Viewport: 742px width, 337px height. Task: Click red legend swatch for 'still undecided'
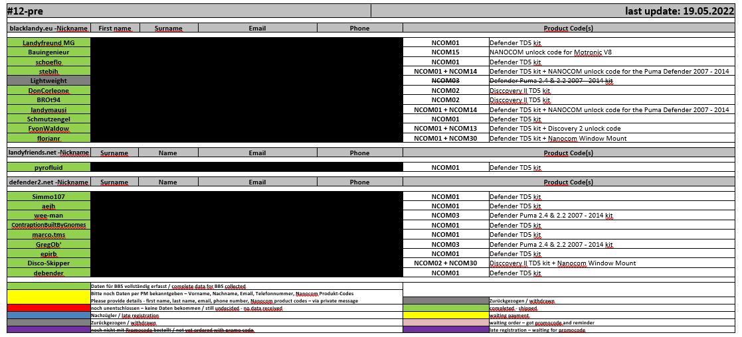click(48, 308)
